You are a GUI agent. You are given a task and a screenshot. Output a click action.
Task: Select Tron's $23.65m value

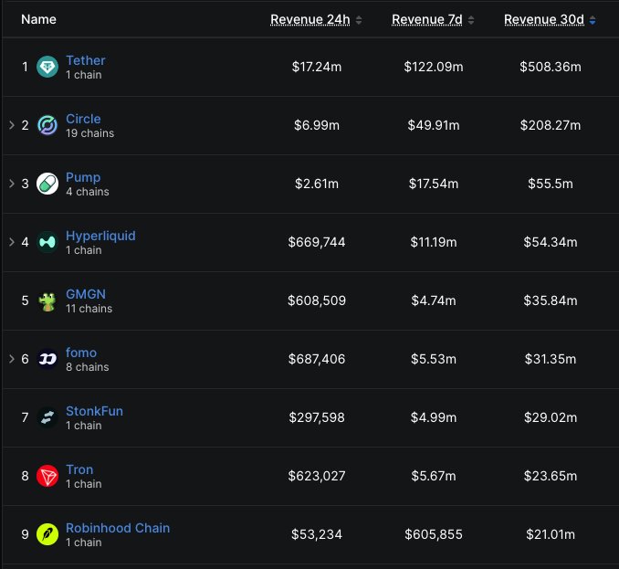tap(550, 476)
